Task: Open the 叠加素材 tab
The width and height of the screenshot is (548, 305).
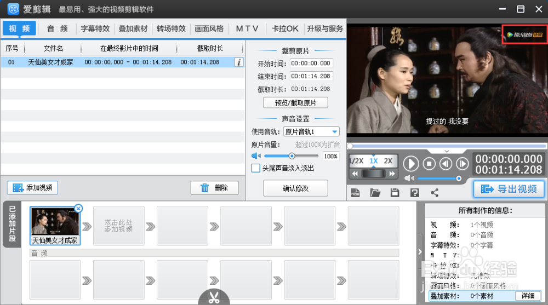Action: click(x=133, y=28)
